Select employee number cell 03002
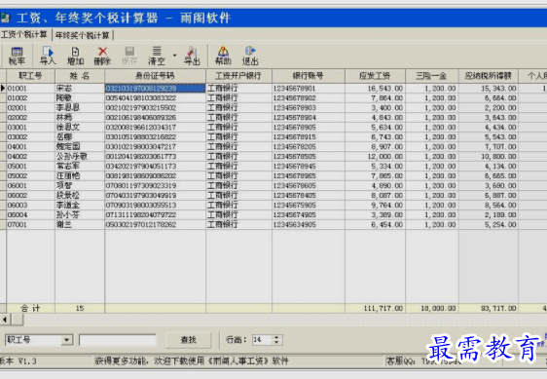 coord(30,137)
